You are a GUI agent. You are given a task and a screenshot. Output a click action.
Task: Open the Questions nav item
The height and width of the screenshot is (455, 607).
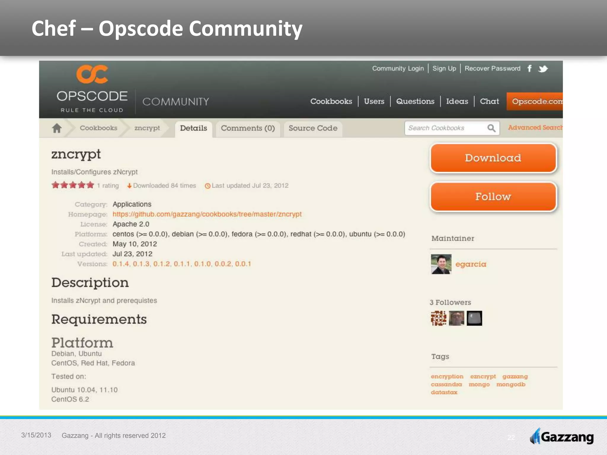tap(415, 101)
